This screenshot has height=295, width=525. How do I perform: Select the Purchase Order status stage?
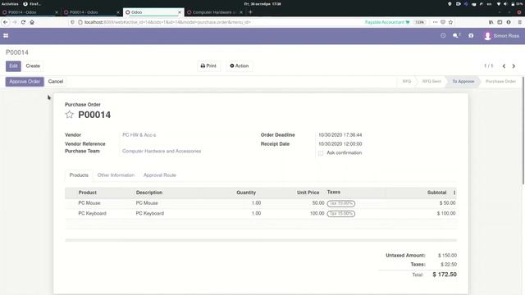(500, 81)
